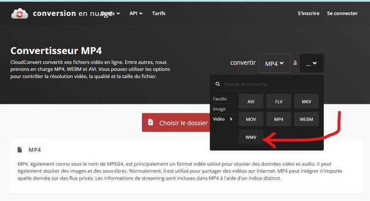The width and height of the screenshot is (370, 201).
Task: Click the magnifier icon in format search
Action: [218, 84]
